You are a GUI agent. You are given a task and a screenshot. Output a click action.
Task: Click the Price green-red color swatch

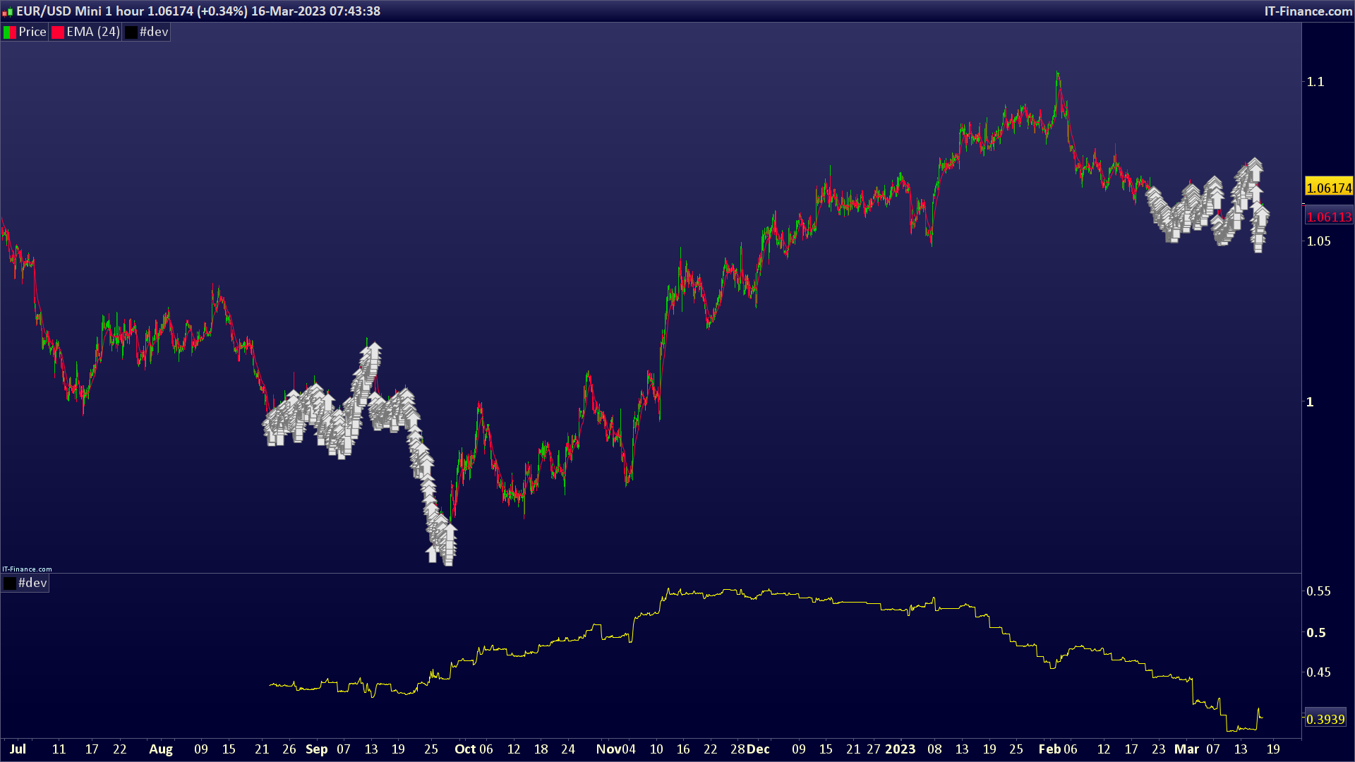click(10, 32)
